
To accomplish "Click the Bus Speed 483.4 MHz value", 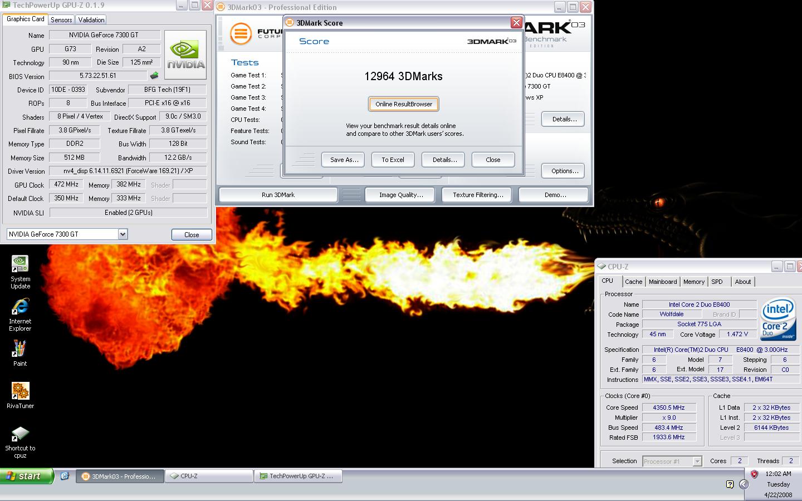I will click(668, 428).
